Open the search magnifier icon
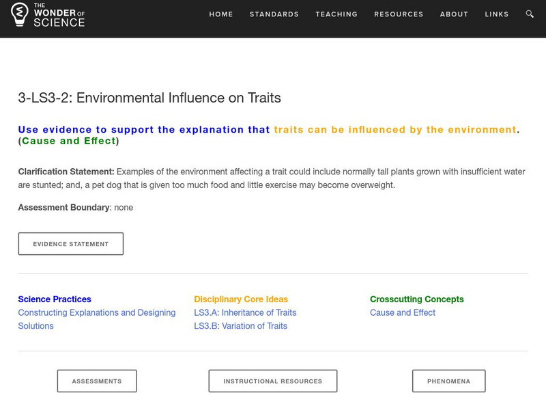 [x=530, y=14]
